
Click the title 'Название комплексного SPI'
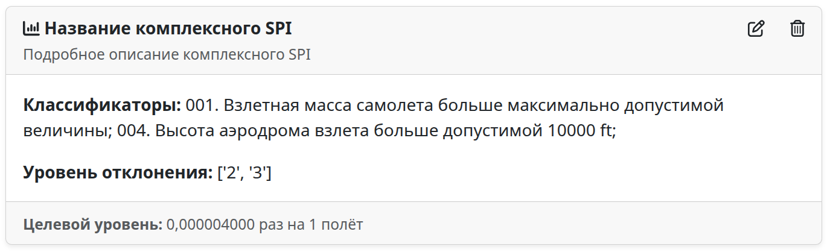[x=168, y=28]
